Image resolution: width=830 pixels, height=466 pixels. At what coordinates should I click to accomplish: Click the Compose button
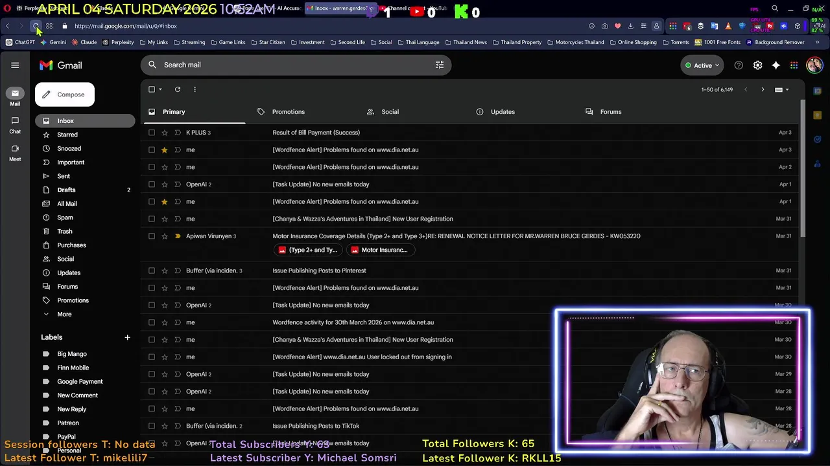[x=65, y=94]
